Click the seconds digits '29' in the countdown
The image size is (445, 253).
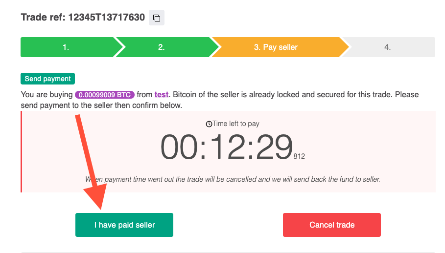point(274,147)
